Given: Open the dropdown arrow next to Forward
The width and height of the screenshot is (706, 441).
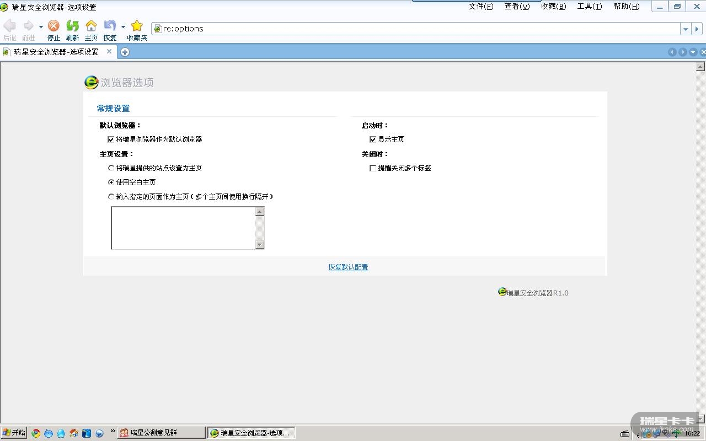Looking at the screenshot, I should (41, 26).
